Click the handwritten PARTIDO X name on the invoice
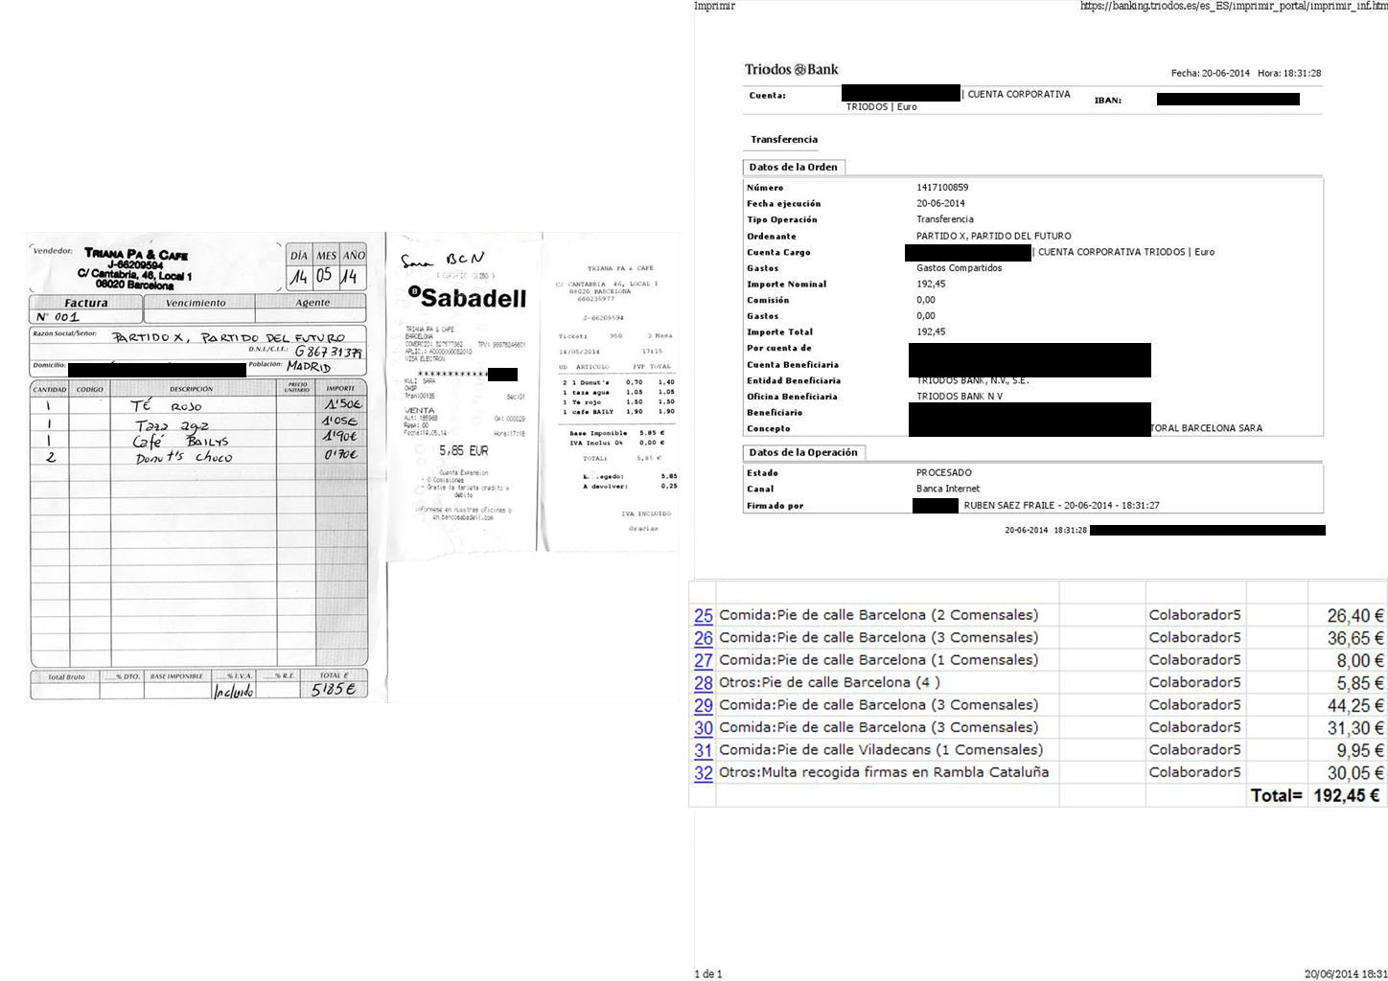 (x=228, y=337)
